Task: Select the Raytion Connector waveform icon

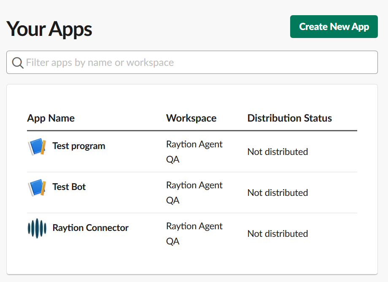Action: coord(37,228)
